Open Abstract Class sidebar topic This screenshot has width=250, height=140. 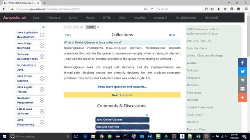[x=196, y=129]
